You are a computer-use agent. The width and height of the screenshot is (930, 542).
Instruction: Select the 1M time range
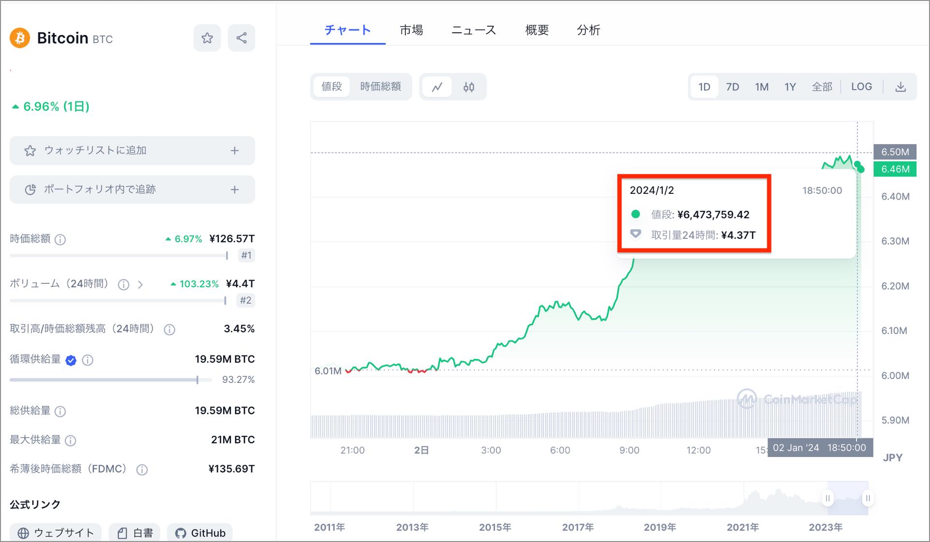pos(762,87)
